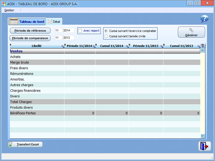This screenshot has width=215, height=161.
Task: Click the magnifier in Cumul 11/2013 header
Action: click(198, 46)
